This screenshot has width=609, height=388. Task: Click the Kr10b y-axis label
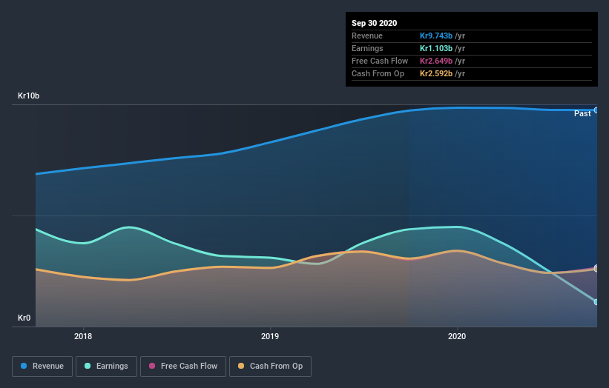(28, 96)
